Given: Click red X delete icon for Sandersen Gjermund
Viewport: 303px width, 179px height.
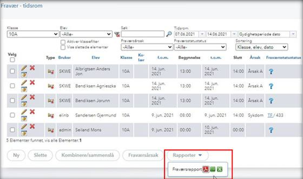Looking at the screenshot, I should tap(32, 111).
